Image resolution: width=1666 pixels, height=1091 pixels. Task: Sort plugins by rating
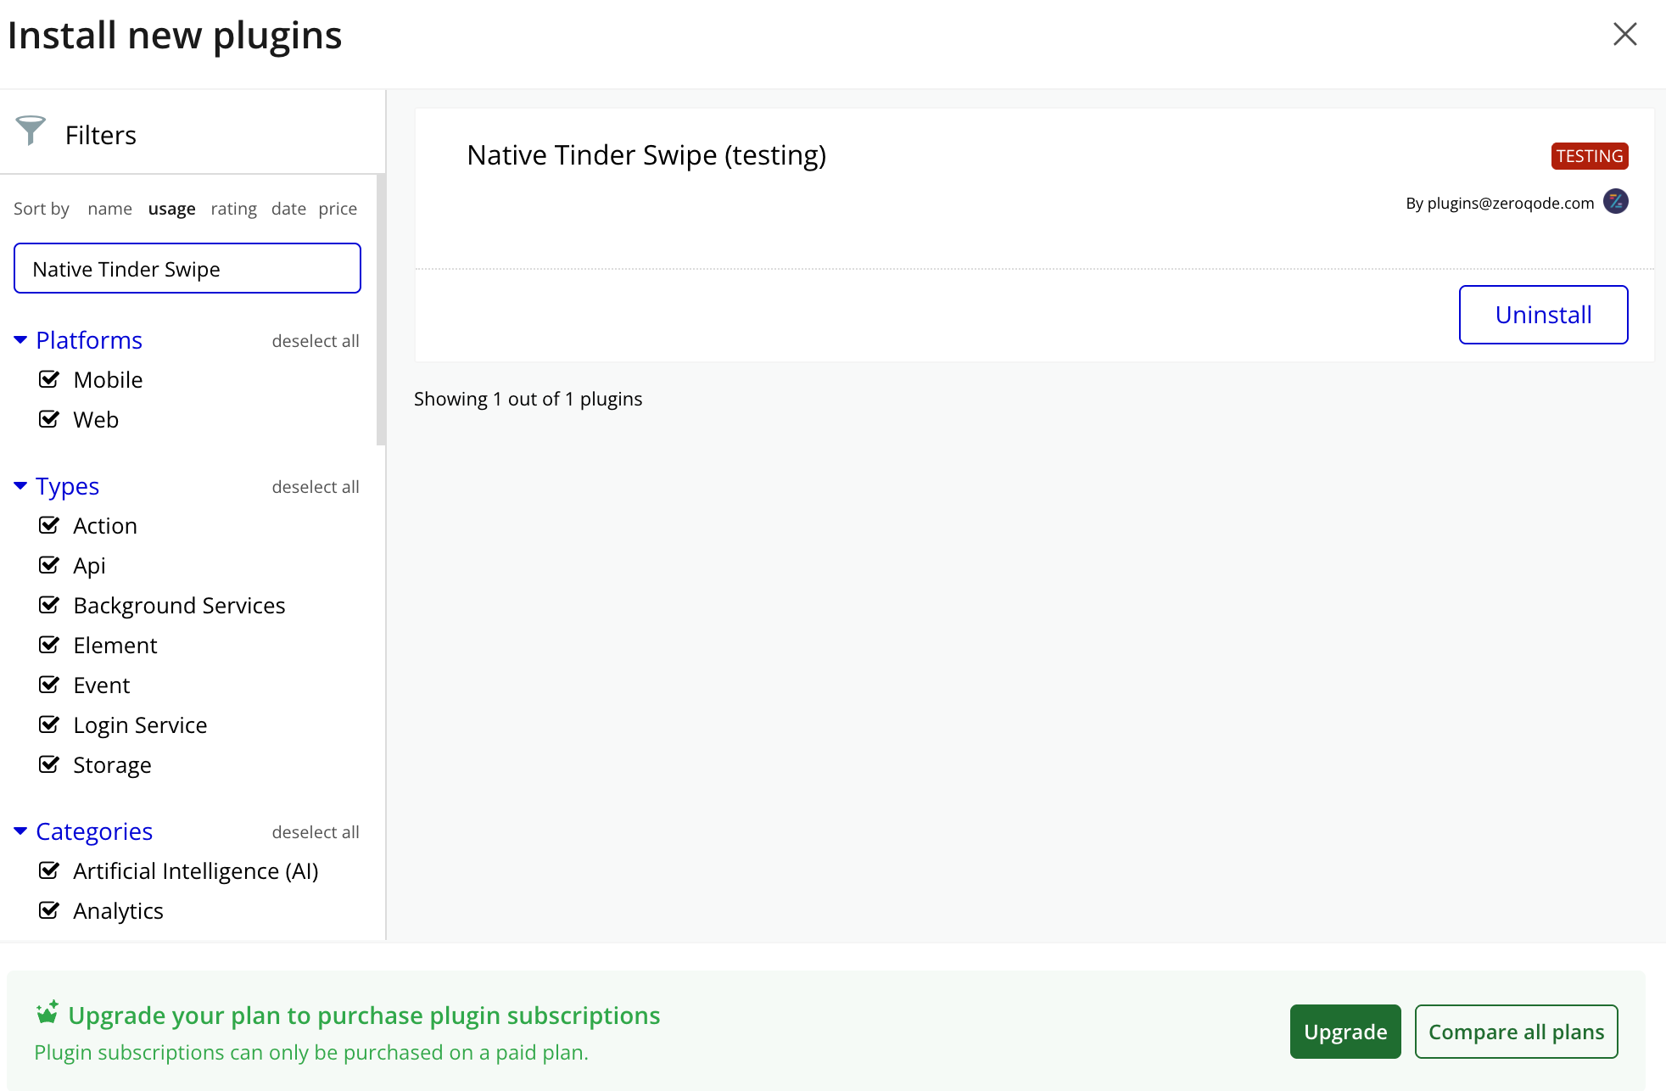click(233, 209)
